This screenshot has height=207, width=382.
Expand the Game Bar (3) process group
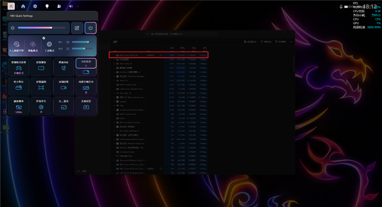pos(114,93)
